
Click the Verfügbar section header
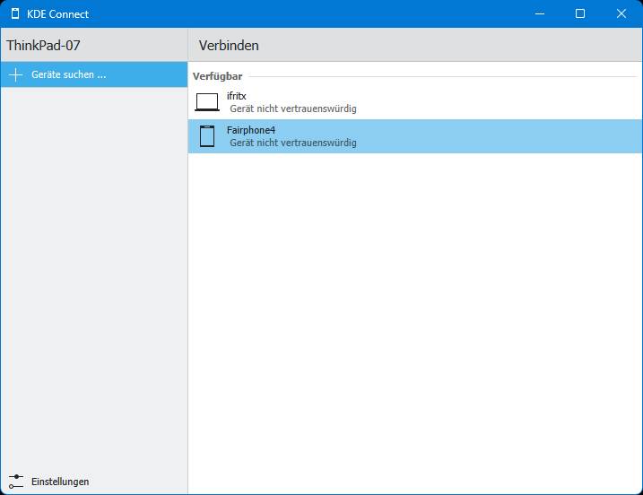pyautogui.click(x=217, y=77)
